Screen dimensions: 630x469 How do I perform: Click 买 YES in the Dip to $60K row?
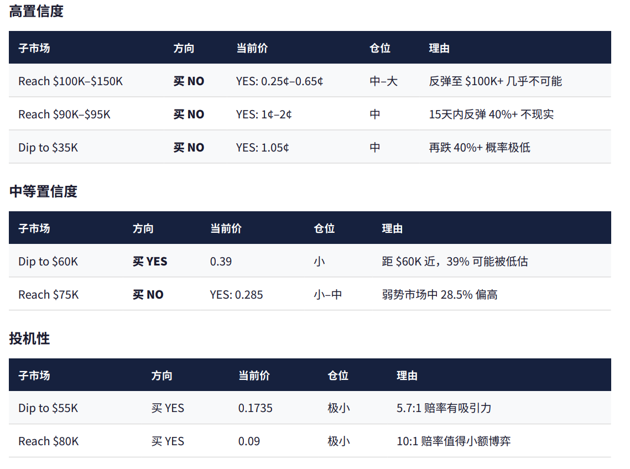pos(150,262)
